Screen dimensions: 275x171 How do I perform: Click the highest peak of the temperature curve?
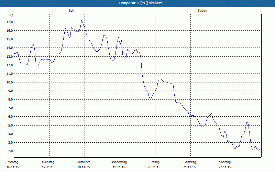click(82, 21)
